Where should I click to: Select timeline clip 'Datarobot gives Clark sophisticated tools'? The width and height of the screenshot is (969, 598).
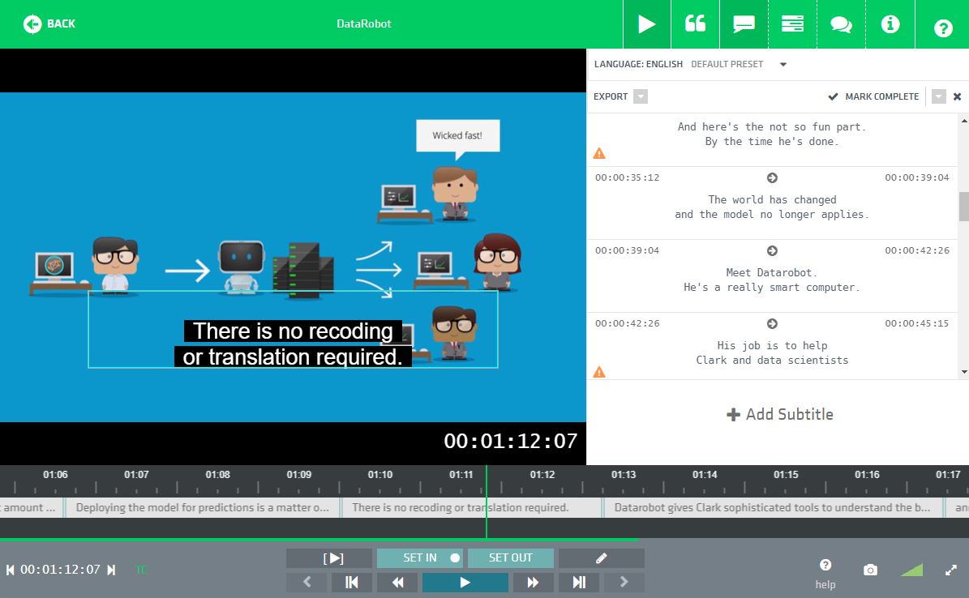pyautogui.click(x=773, y=508)
